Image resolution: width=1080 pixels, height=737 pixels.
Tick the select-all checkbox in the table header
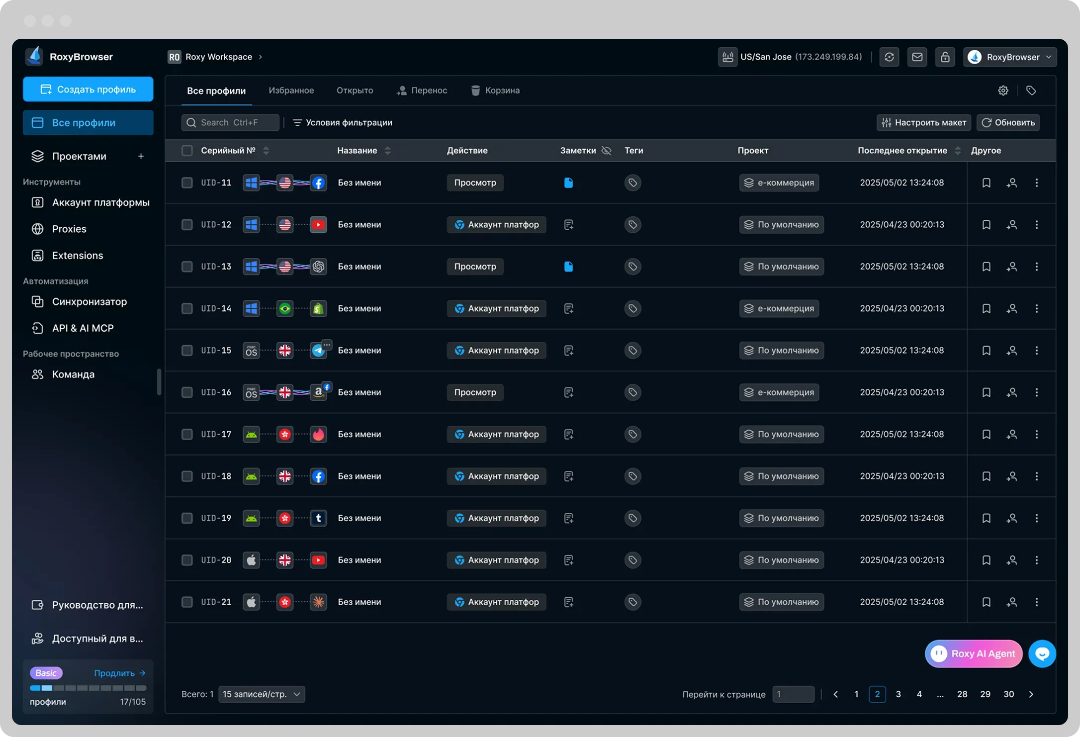tap(187, 151)
